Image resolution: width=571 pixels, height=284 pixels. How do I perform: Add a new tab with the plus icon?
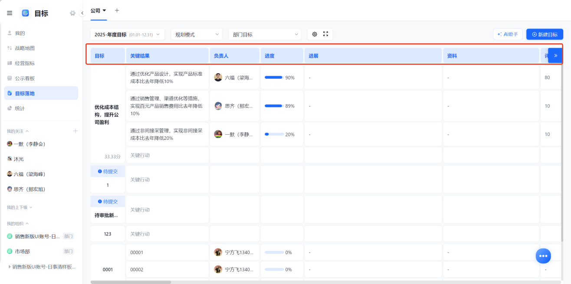(x=117, y=10)
